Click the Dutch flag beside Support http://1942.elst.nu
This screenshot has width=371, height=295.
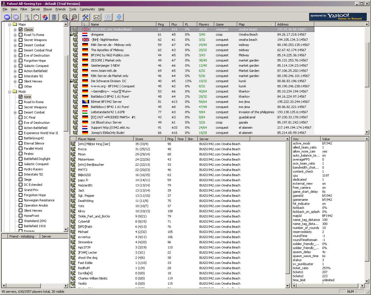(85, 128)
